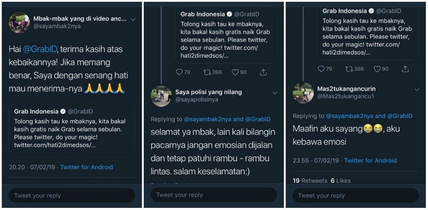Open @GrabID mention in the left tweet
Screen dimensions: 428x210
40,49
